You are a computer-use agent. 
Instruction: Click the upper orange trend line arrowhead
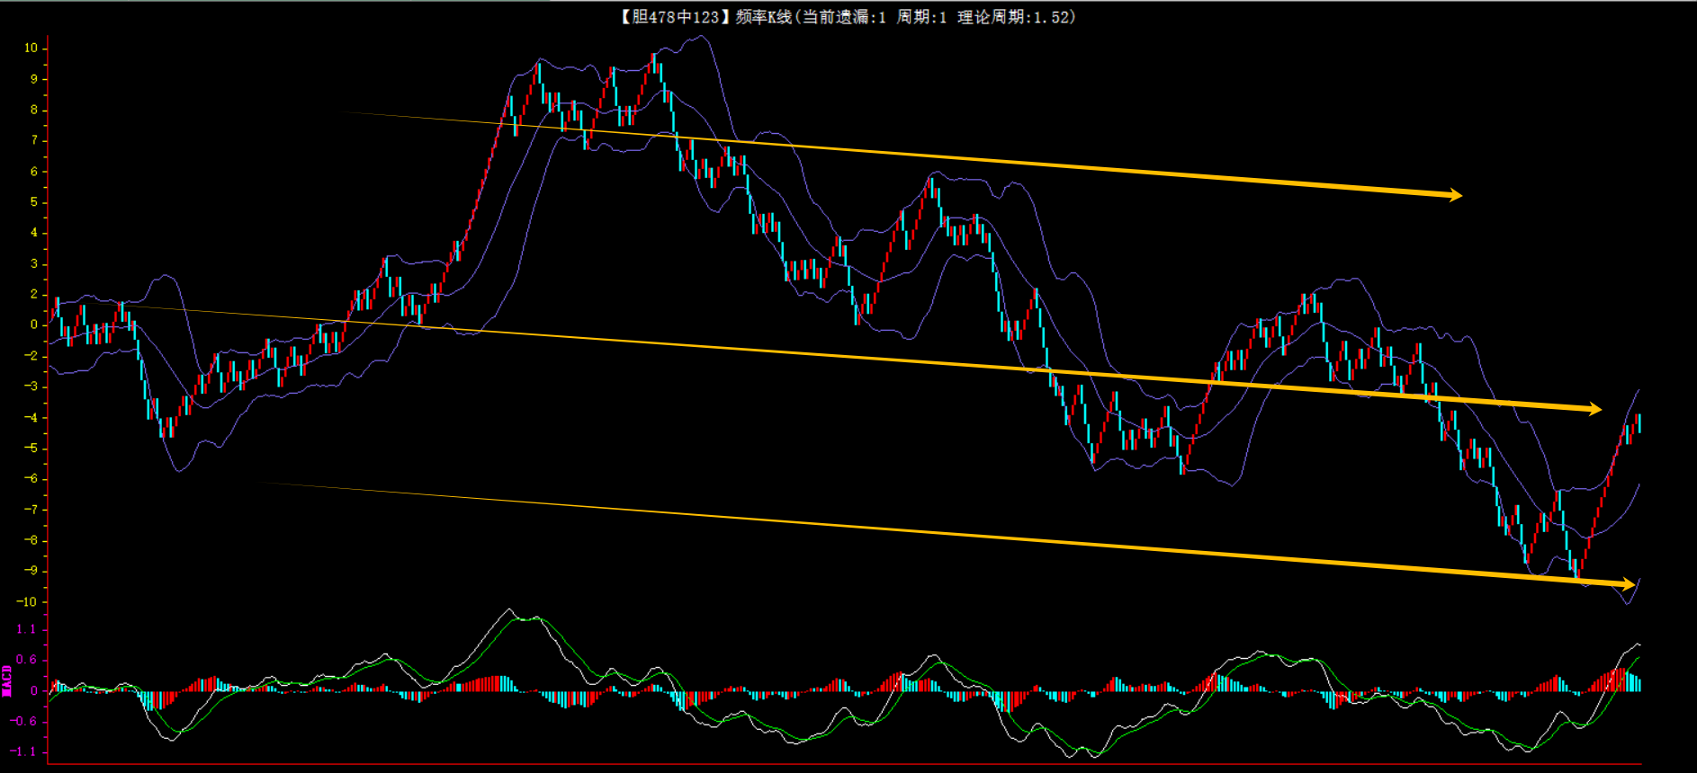click(x=1454, y=194)
